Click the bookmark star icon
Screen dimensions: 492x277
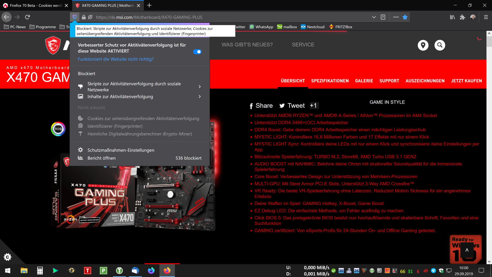405,17
